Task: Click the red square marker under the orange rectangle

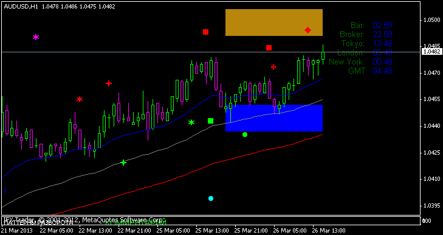Action: click(269, 48)
